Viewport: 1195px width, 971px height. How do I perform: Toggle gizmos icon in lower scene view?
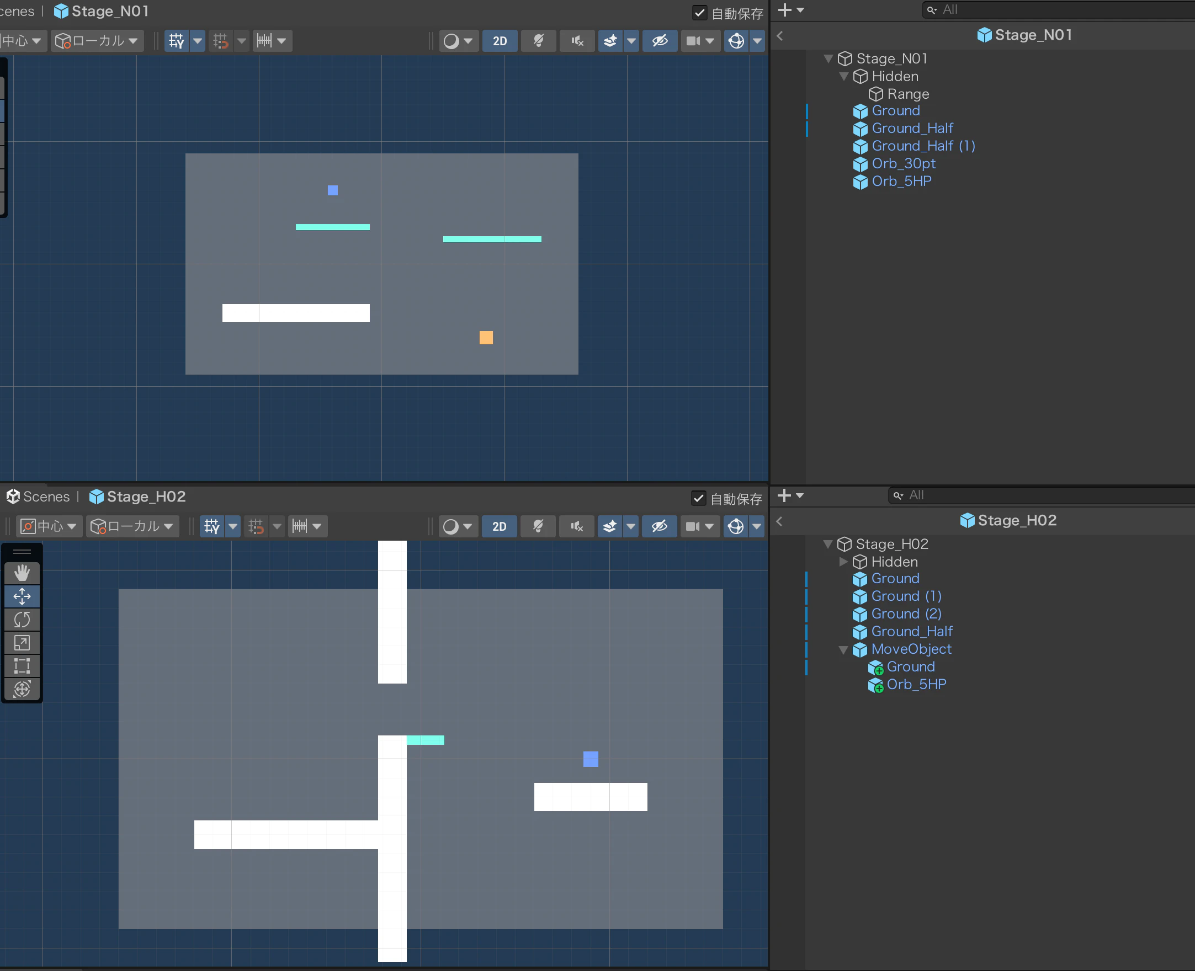[x=736, y=526]
